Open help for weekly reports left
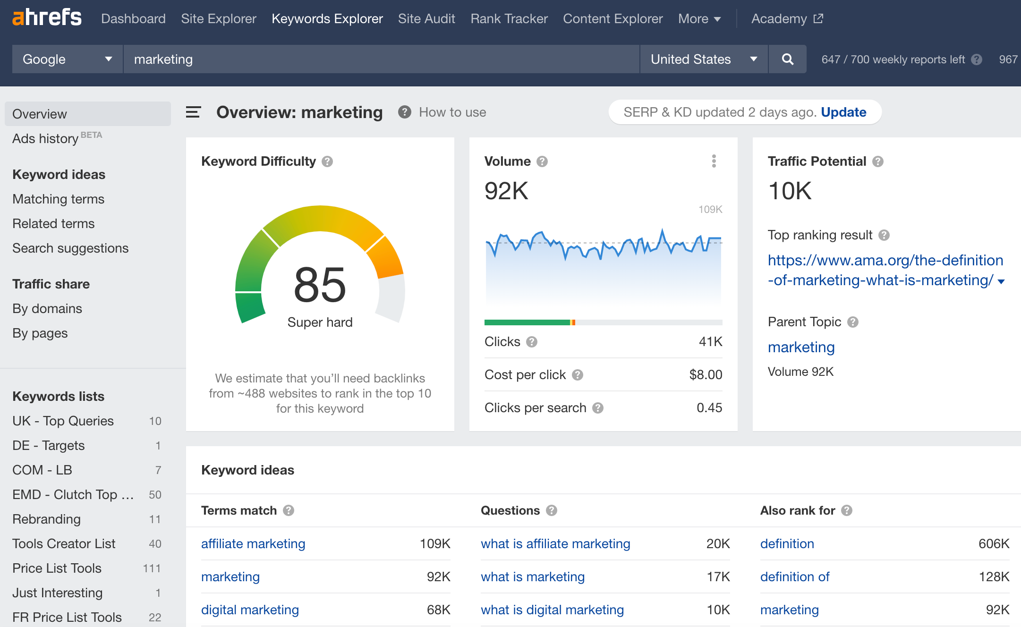The image size is (1021, 627). coord(977,59)
